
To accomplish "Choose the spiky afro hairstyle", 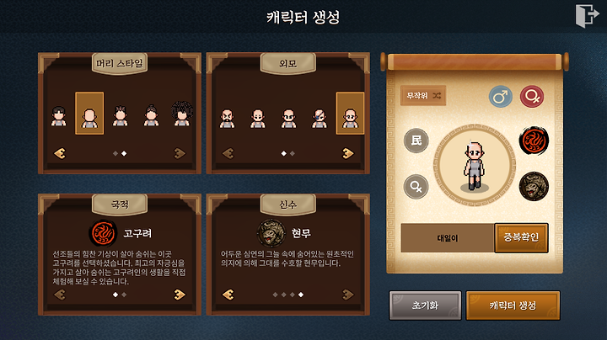I will click(182, 114).
